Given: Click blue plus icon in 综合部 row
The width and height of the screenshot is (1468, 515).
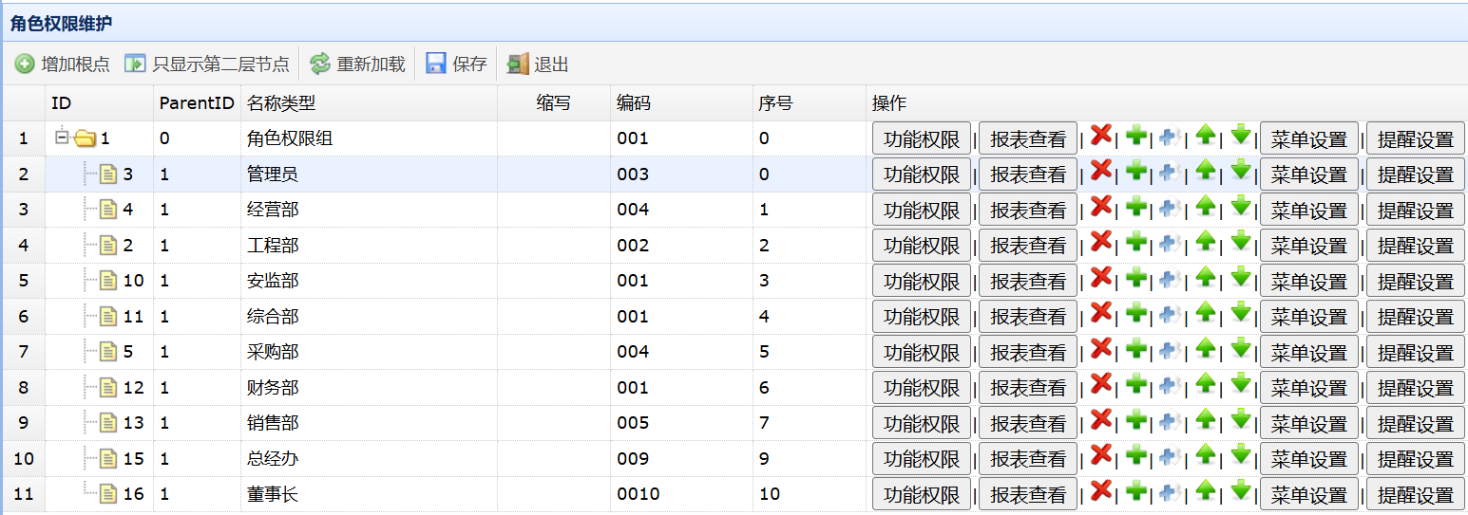Looking at the screenshot, I should click(x=1171, y=314).
